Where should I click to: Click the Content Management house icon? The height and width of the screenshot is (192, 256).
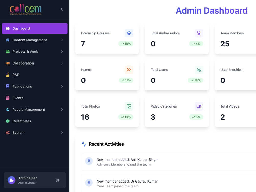click(x=8, y=40)
